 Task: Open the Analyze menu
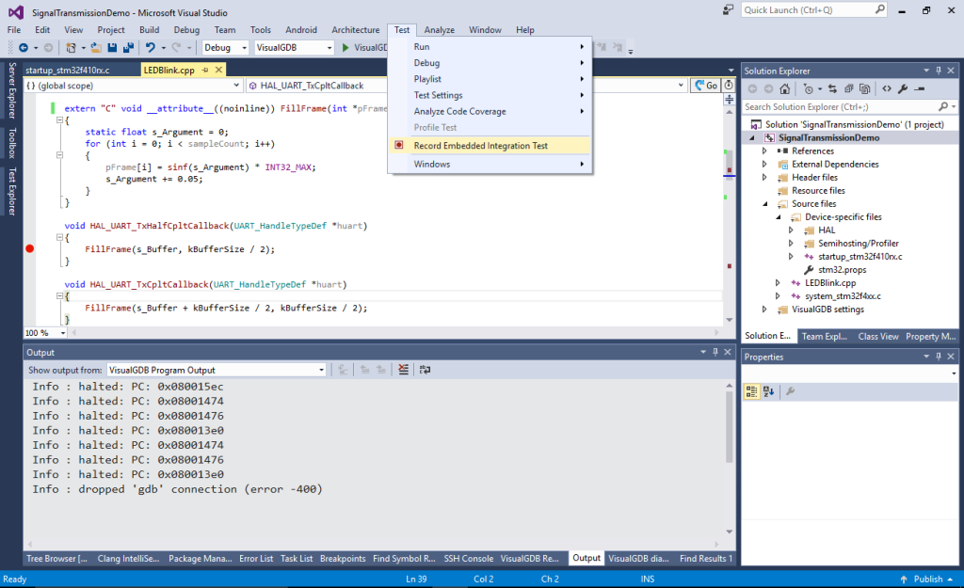pyautogui.click(x=439, y=29)
